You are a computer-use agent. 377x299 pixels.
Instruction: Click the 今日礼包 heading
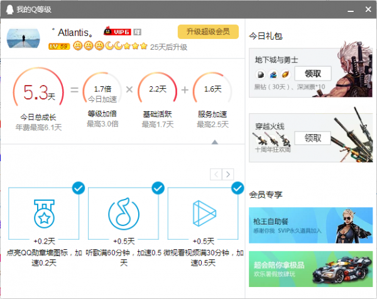(265, 36)
